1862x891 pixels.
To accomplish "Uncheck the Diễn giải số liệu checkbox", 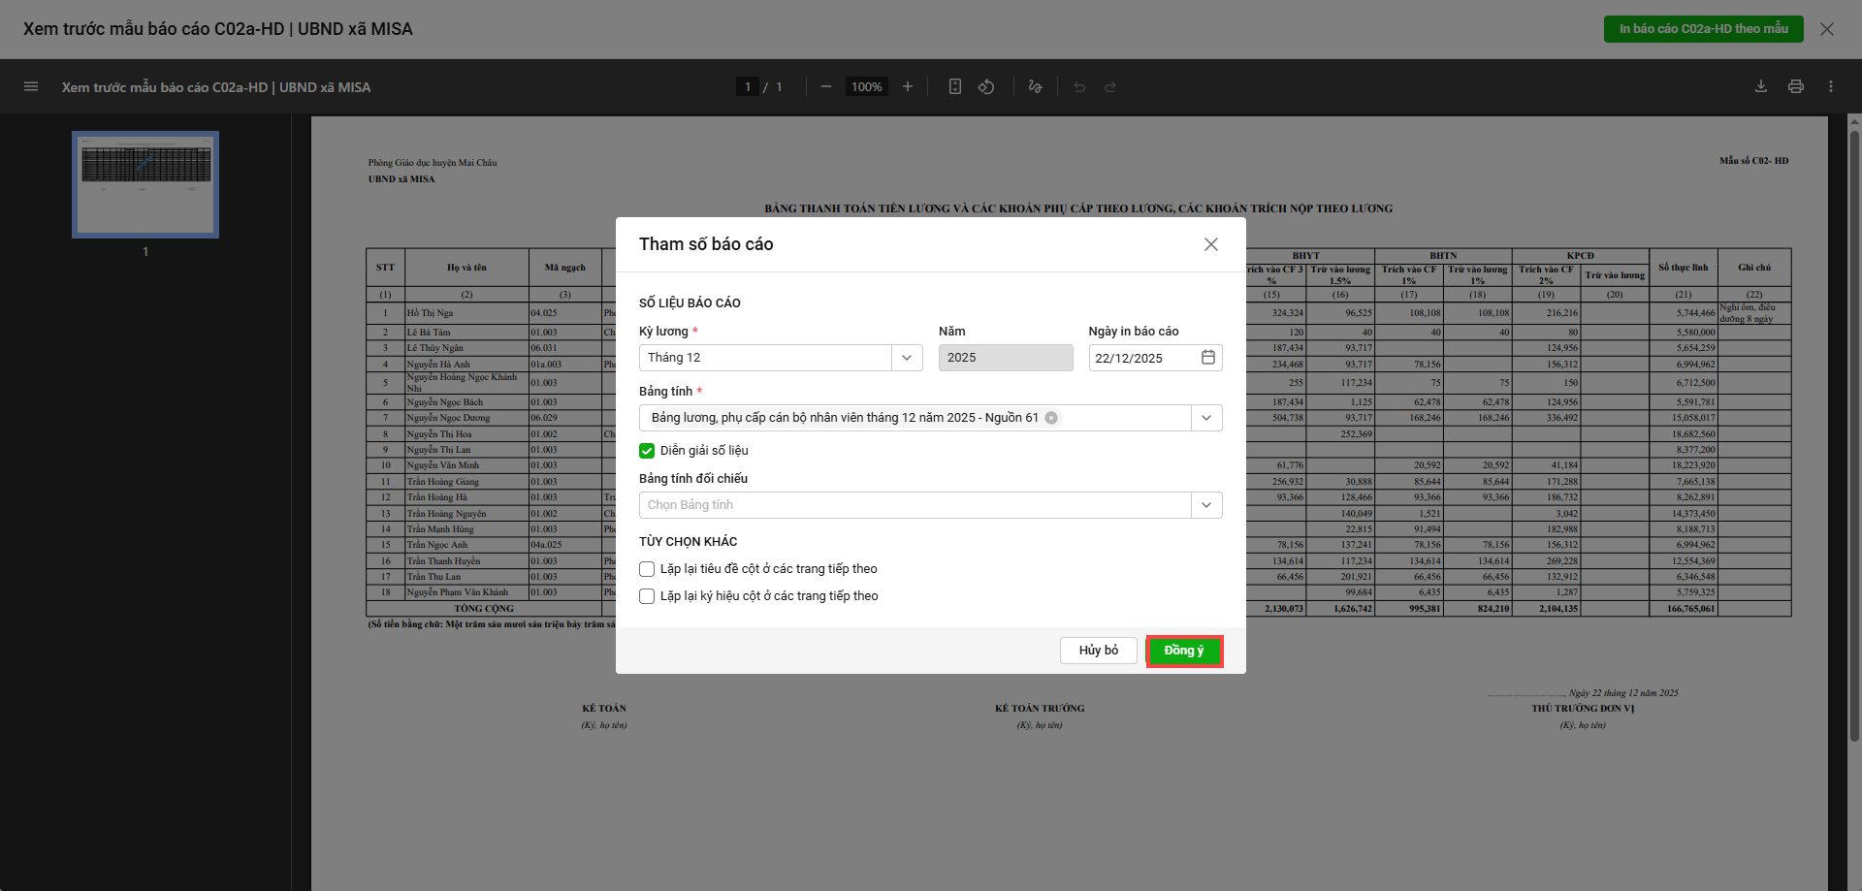I will tap(647, 451).
